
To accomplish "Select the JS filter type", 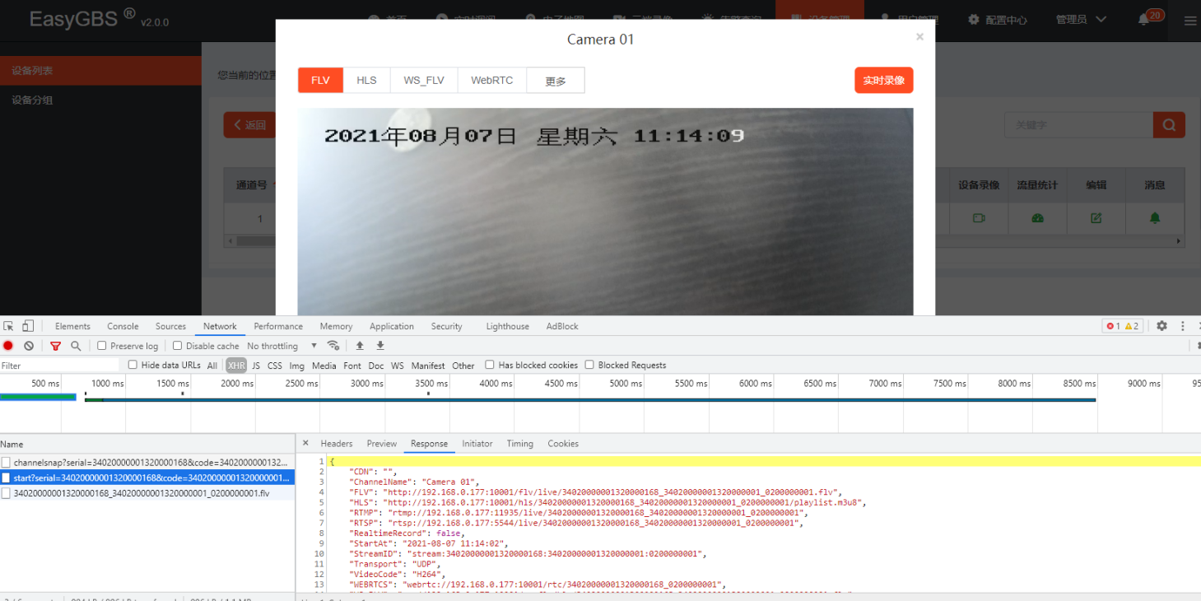I will click(256, 366).
